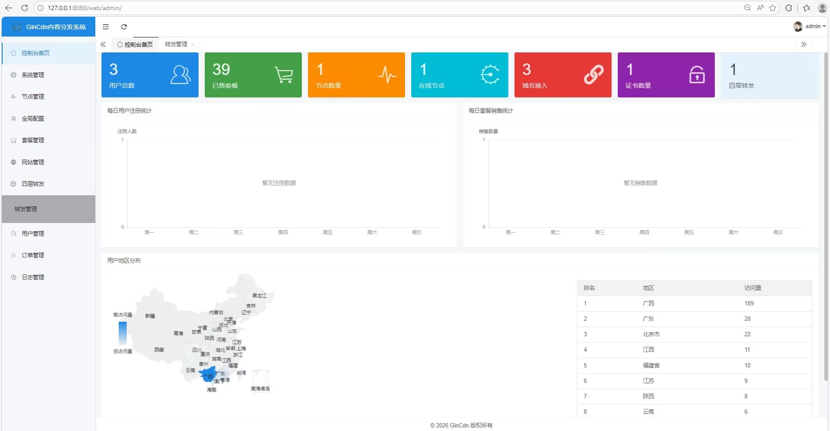Collapse the sidebar with the menu-fold icon
Screen dimensions: 830x431
point(105,27)
